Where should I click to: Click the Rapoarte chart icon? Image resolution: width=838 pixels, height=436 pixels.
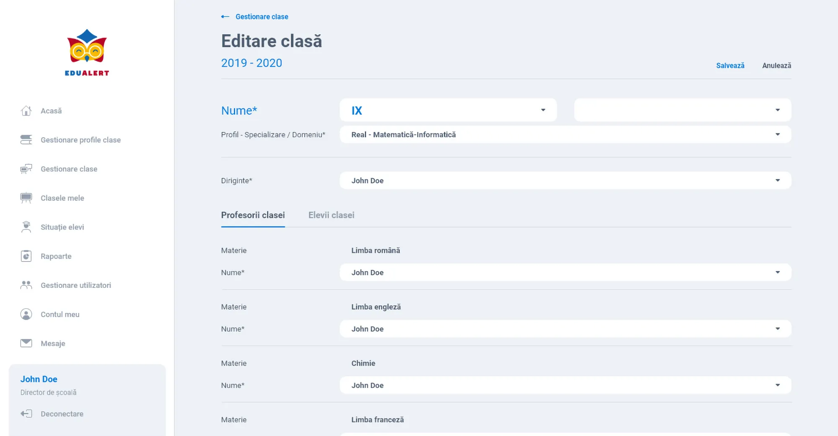click(x=26, y=256)
